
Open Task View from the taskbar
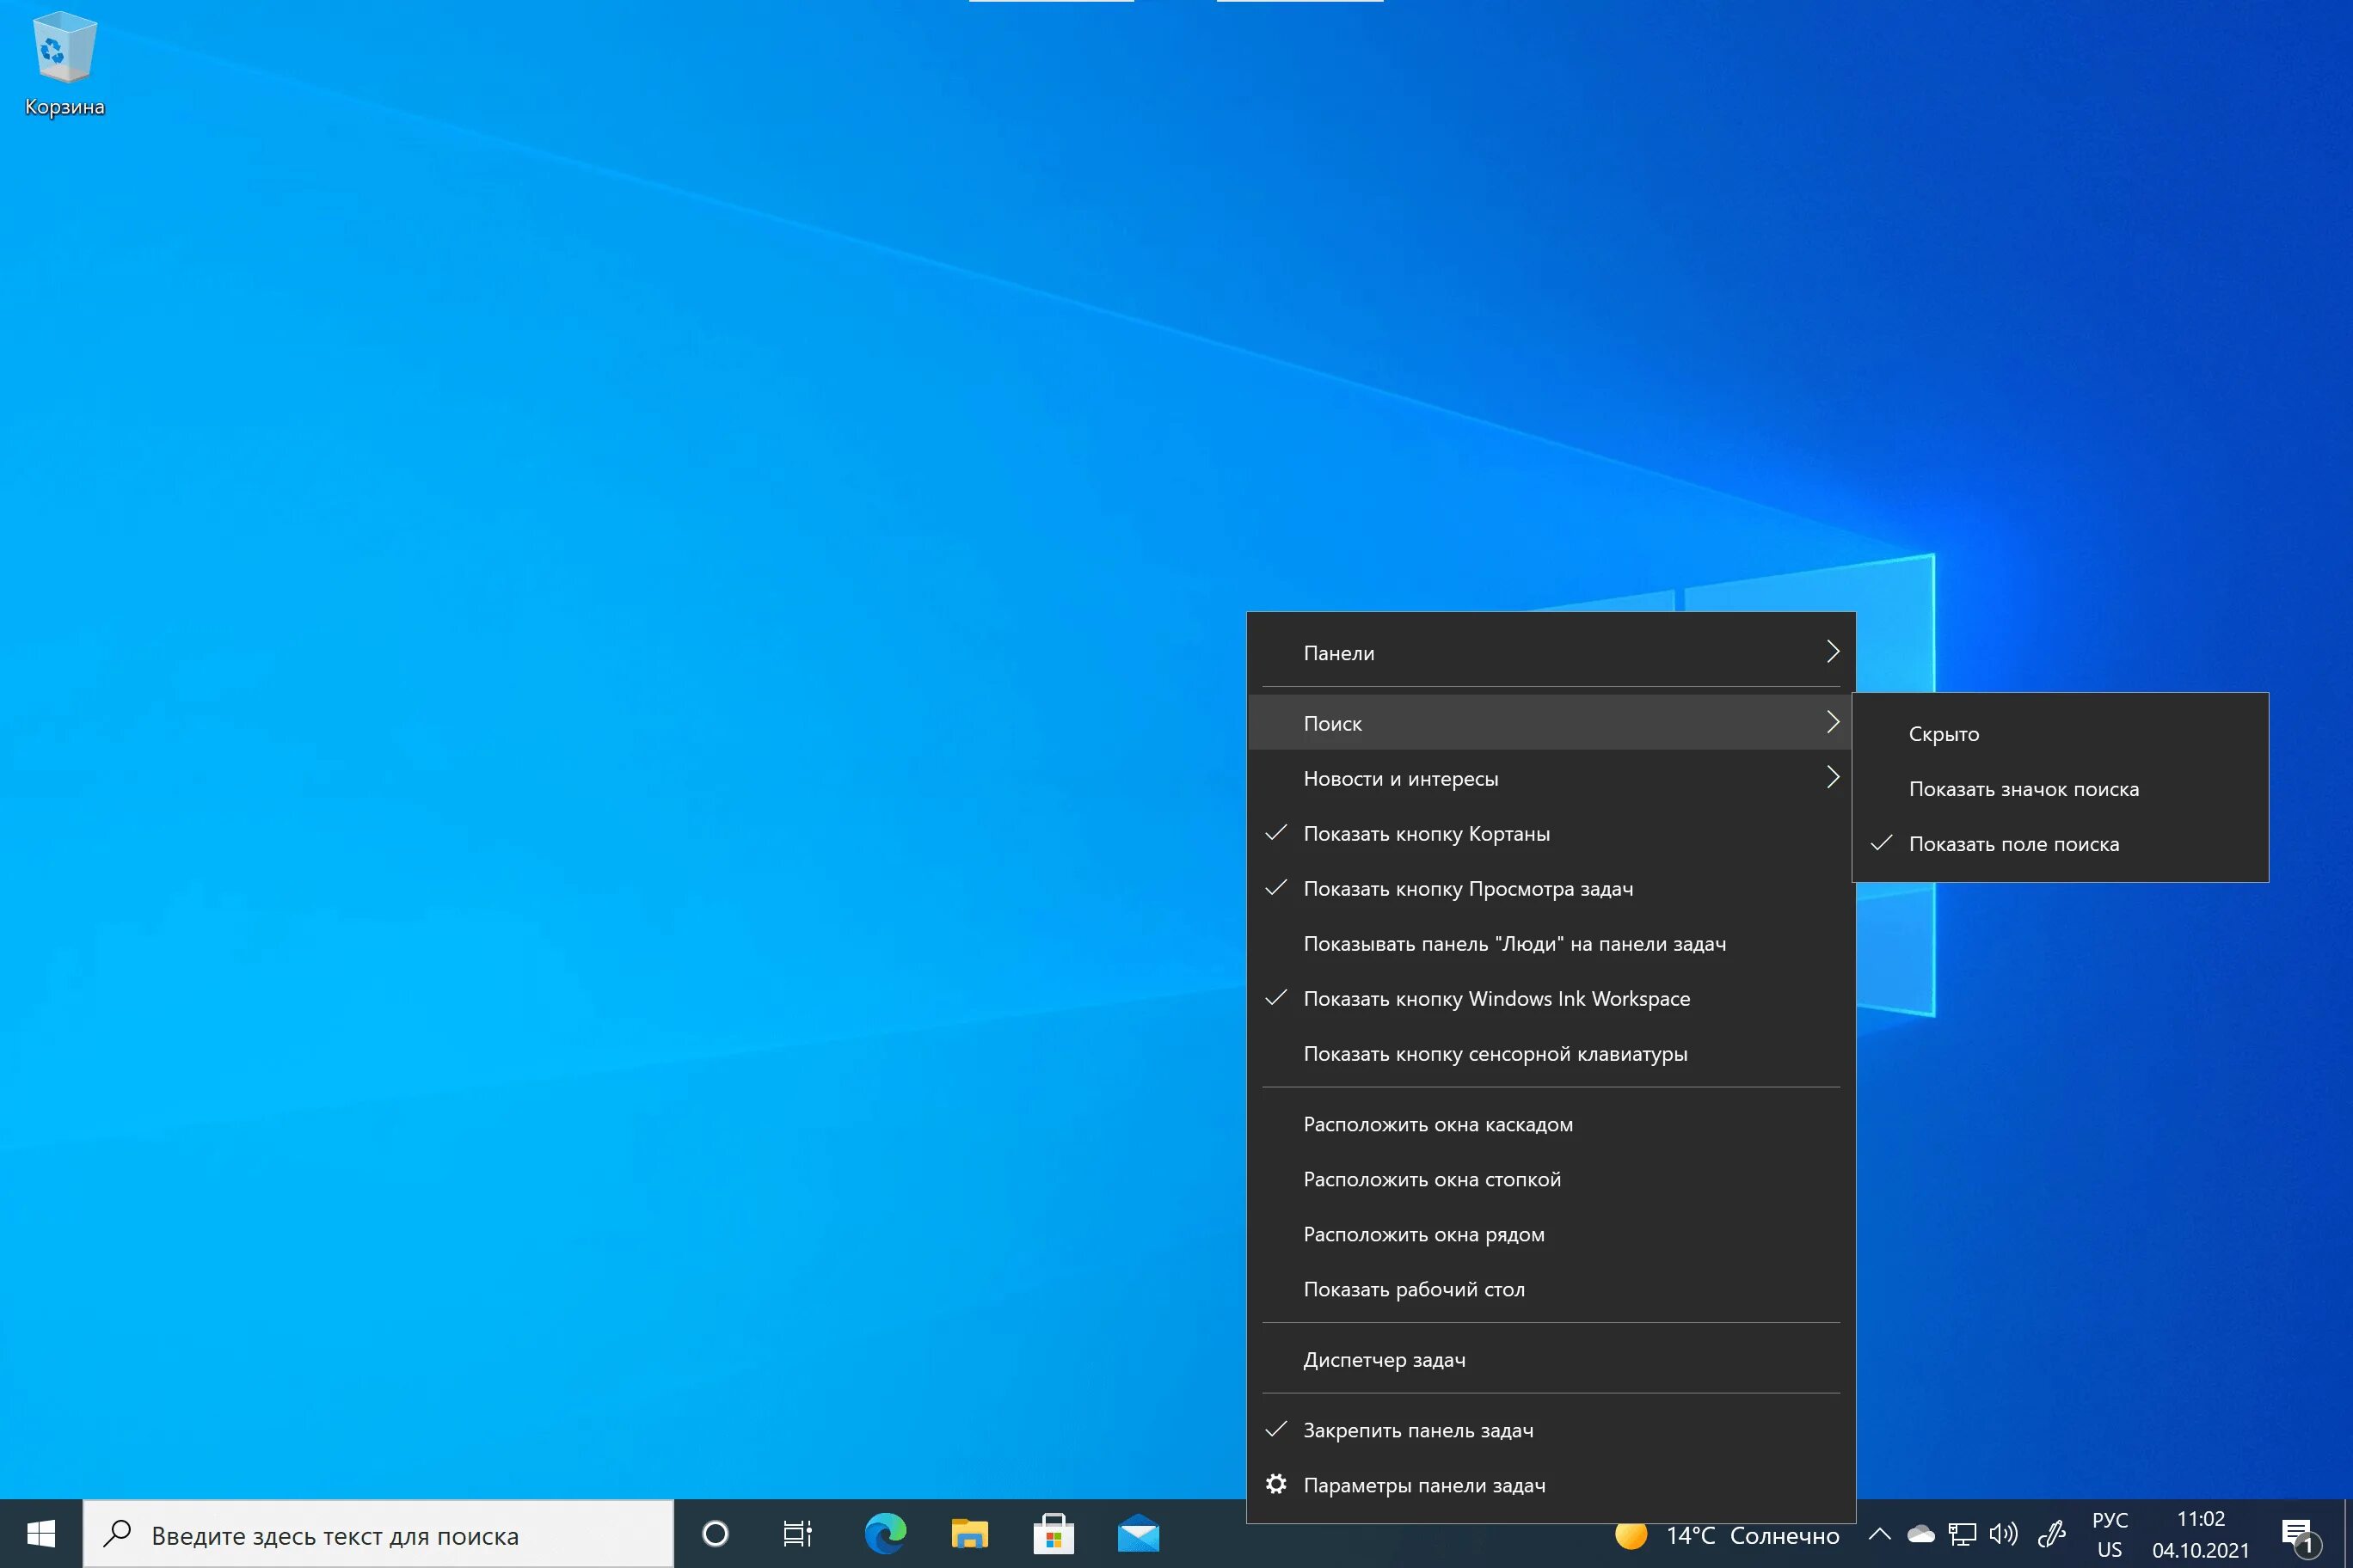click(797, 1534)
